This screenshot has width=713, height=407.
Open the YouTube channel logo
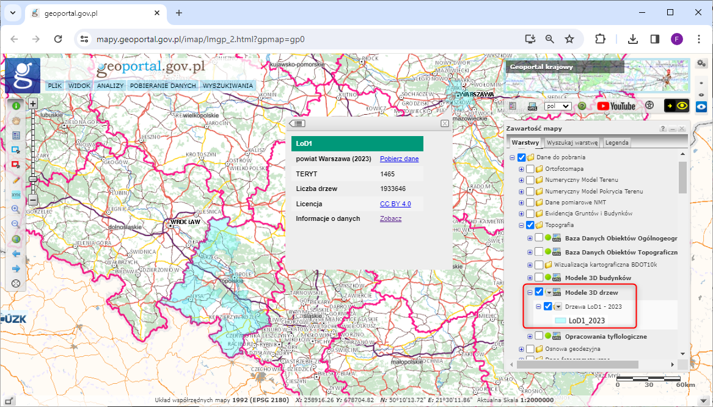click(616, 106)
